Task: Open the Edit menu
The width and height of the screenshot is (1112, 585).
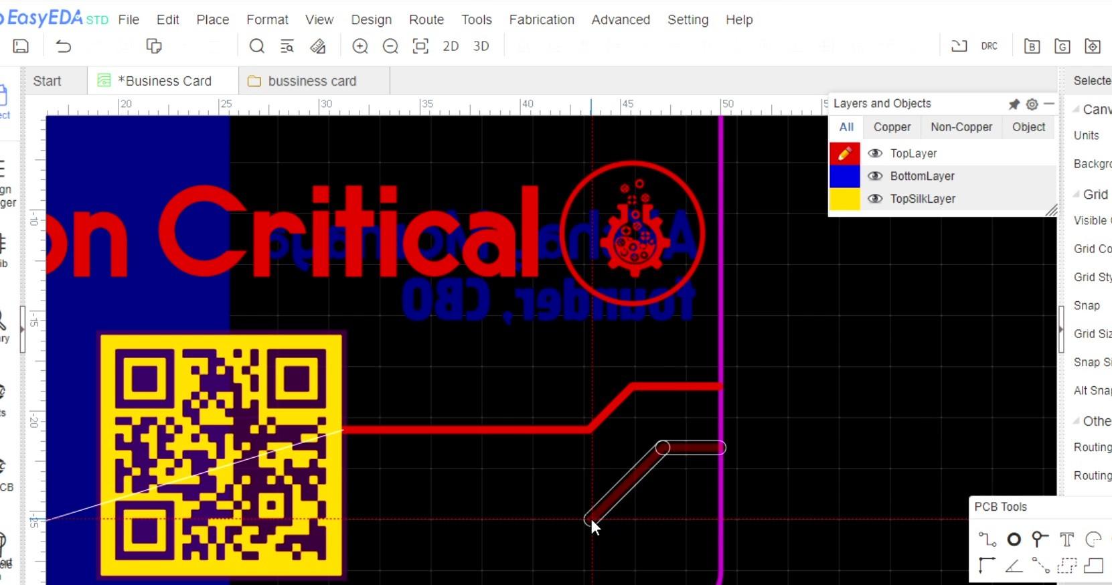Action: tap(167, 19)
